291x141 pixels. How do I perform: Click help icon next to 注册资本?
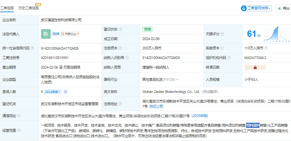coord(120,48)
